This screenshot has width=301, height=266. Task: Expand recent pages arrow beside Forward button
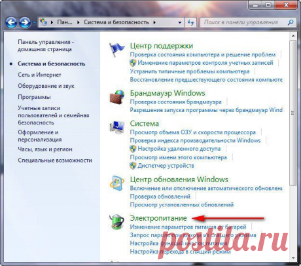34,22
